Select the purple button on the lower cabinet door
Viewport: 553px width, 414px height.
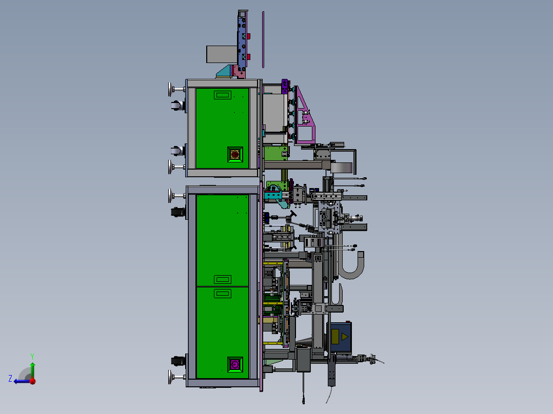click(235, 364)
